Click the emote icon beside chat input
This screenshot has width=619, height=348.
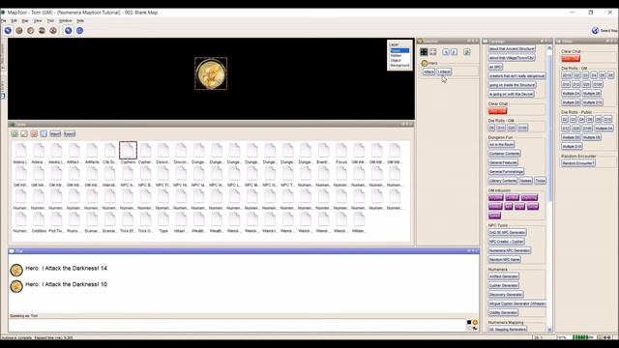tap(475, 322)
